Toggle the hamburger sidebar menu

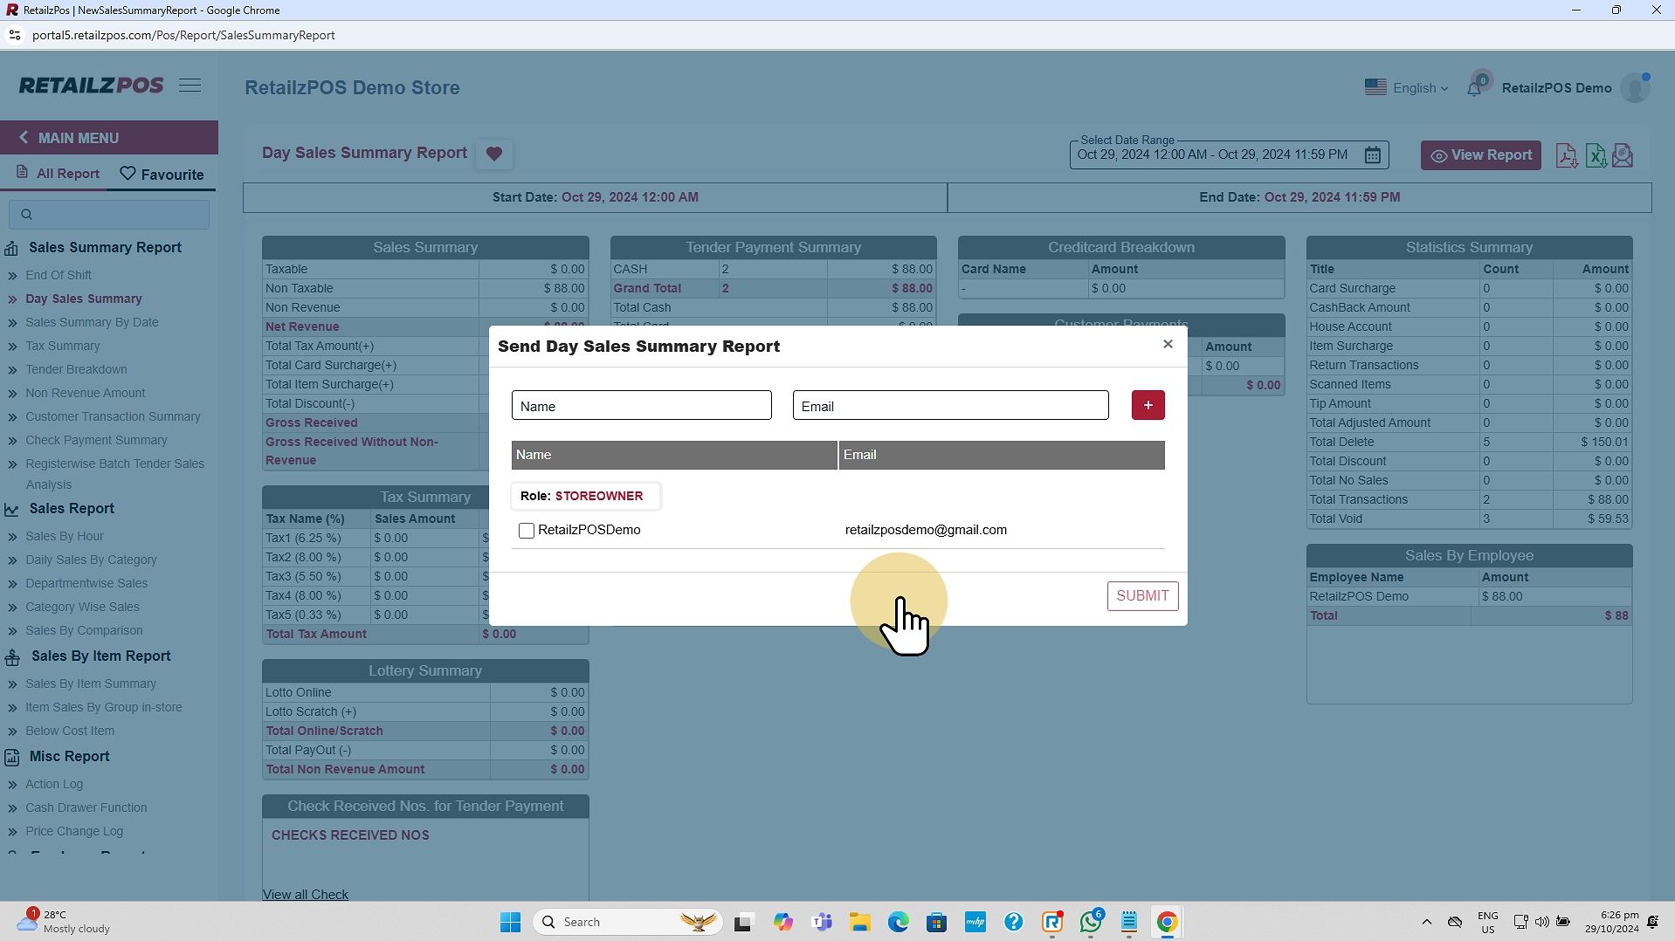point(190,86)
